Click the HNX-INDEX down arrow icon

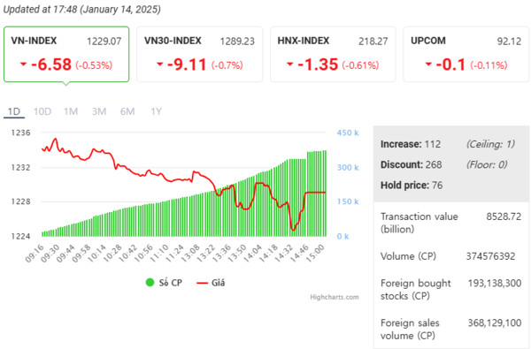pyautogui.click(x=290, y=64)
